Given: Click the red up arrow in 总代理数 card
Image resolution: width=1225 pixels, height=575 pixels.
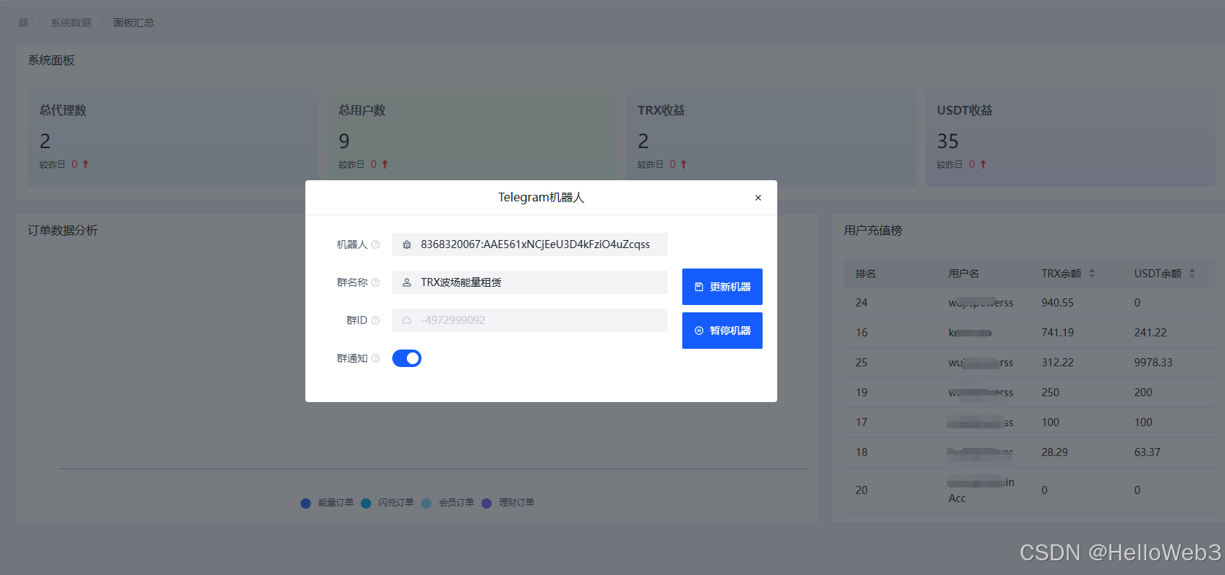Looking at the screenshot, I should tap(85, 164).
